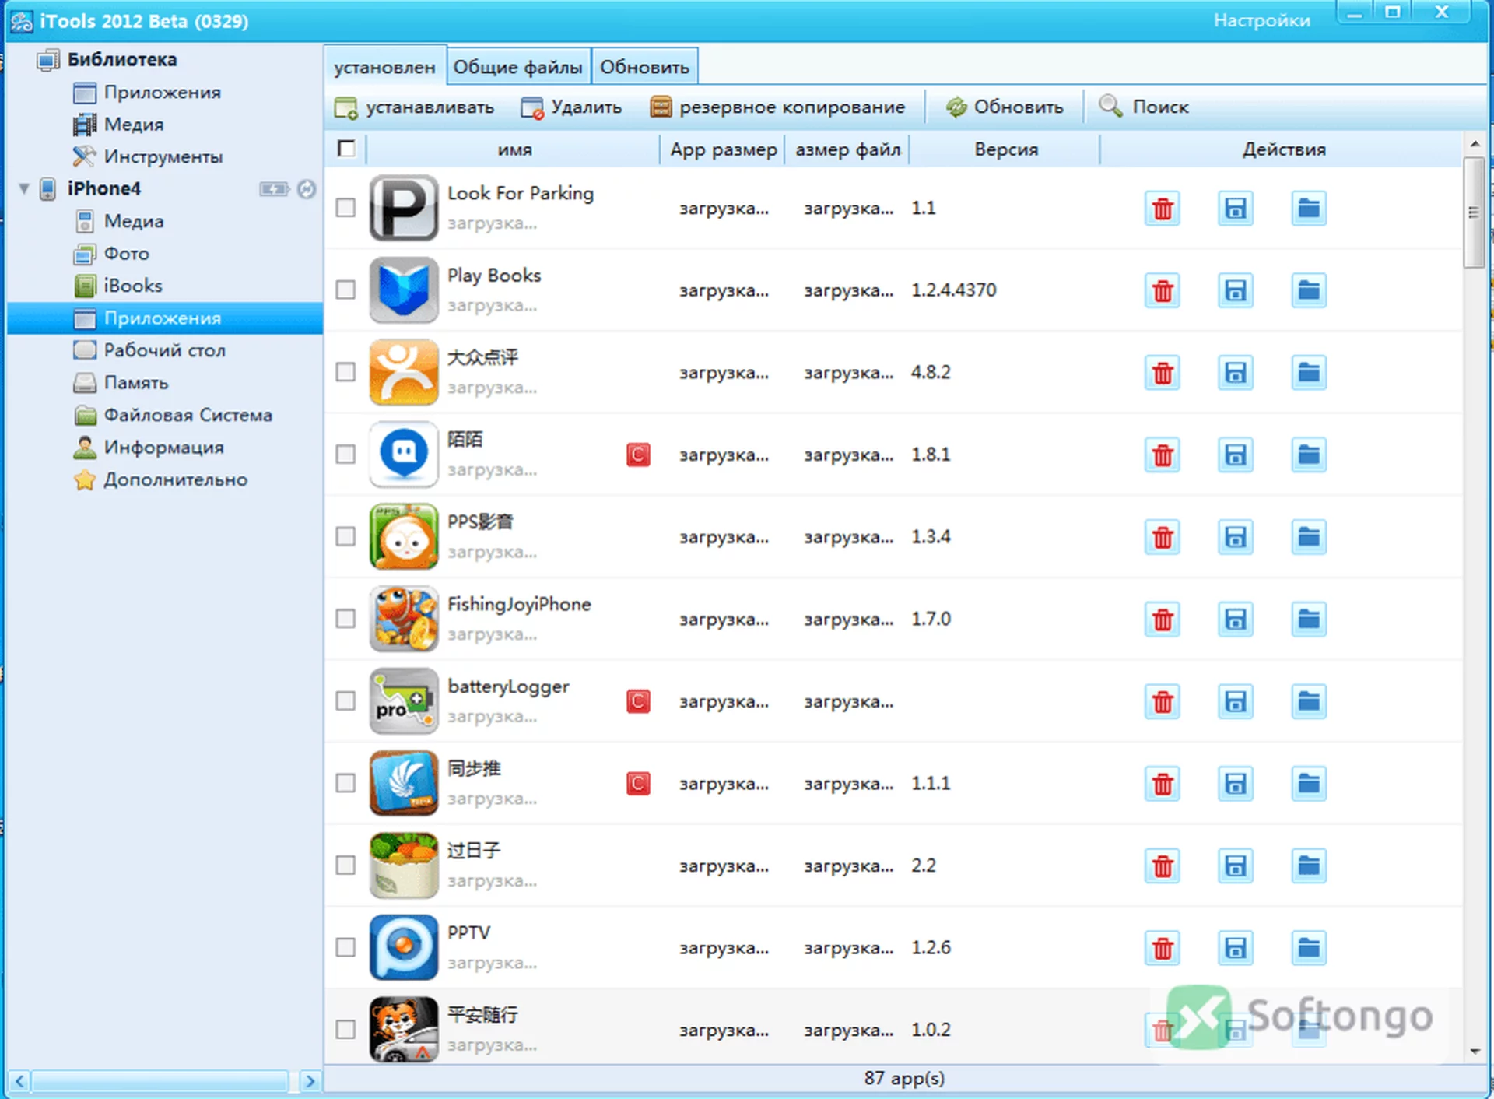Open Настройки in the title bar
This screenshot has height=1099, width=1494.
pos(1261,20)
